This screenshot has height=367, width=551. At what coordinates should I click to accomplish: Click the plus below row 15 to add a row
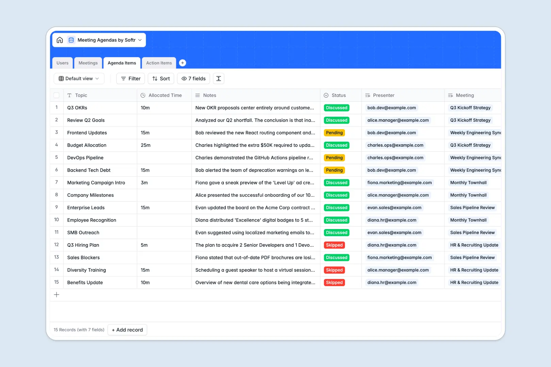tap(56, 295)
